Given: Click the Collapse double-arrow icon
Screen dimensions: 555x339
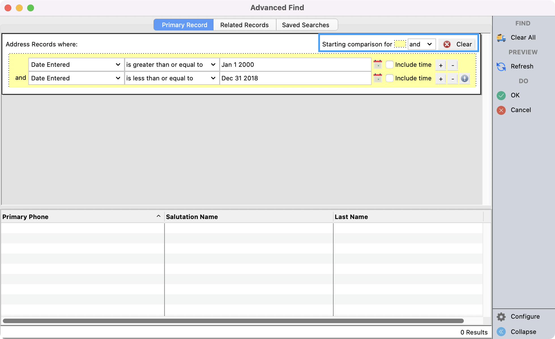Looking at the screenshot, I should click(x=501, y=332).
